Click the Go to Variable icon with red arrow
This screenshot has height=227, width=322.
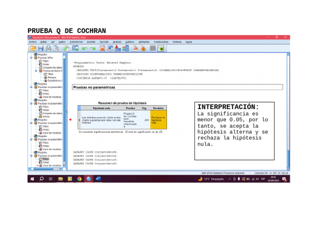(118, 48)
